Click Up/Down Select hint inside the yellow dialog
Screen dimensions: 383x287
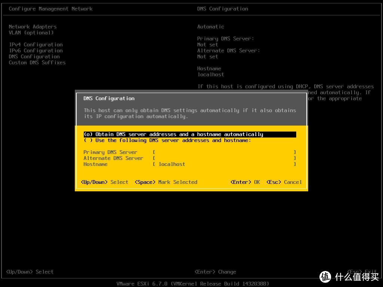tap(104, 182)
